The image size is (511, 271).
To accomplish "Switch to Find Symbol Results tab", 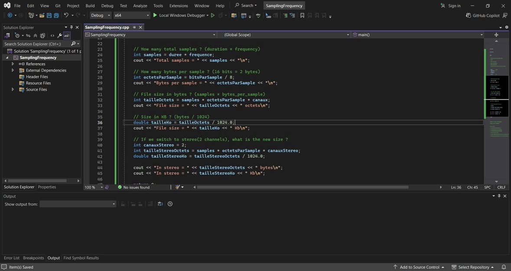I will click(x=81, y=258).
